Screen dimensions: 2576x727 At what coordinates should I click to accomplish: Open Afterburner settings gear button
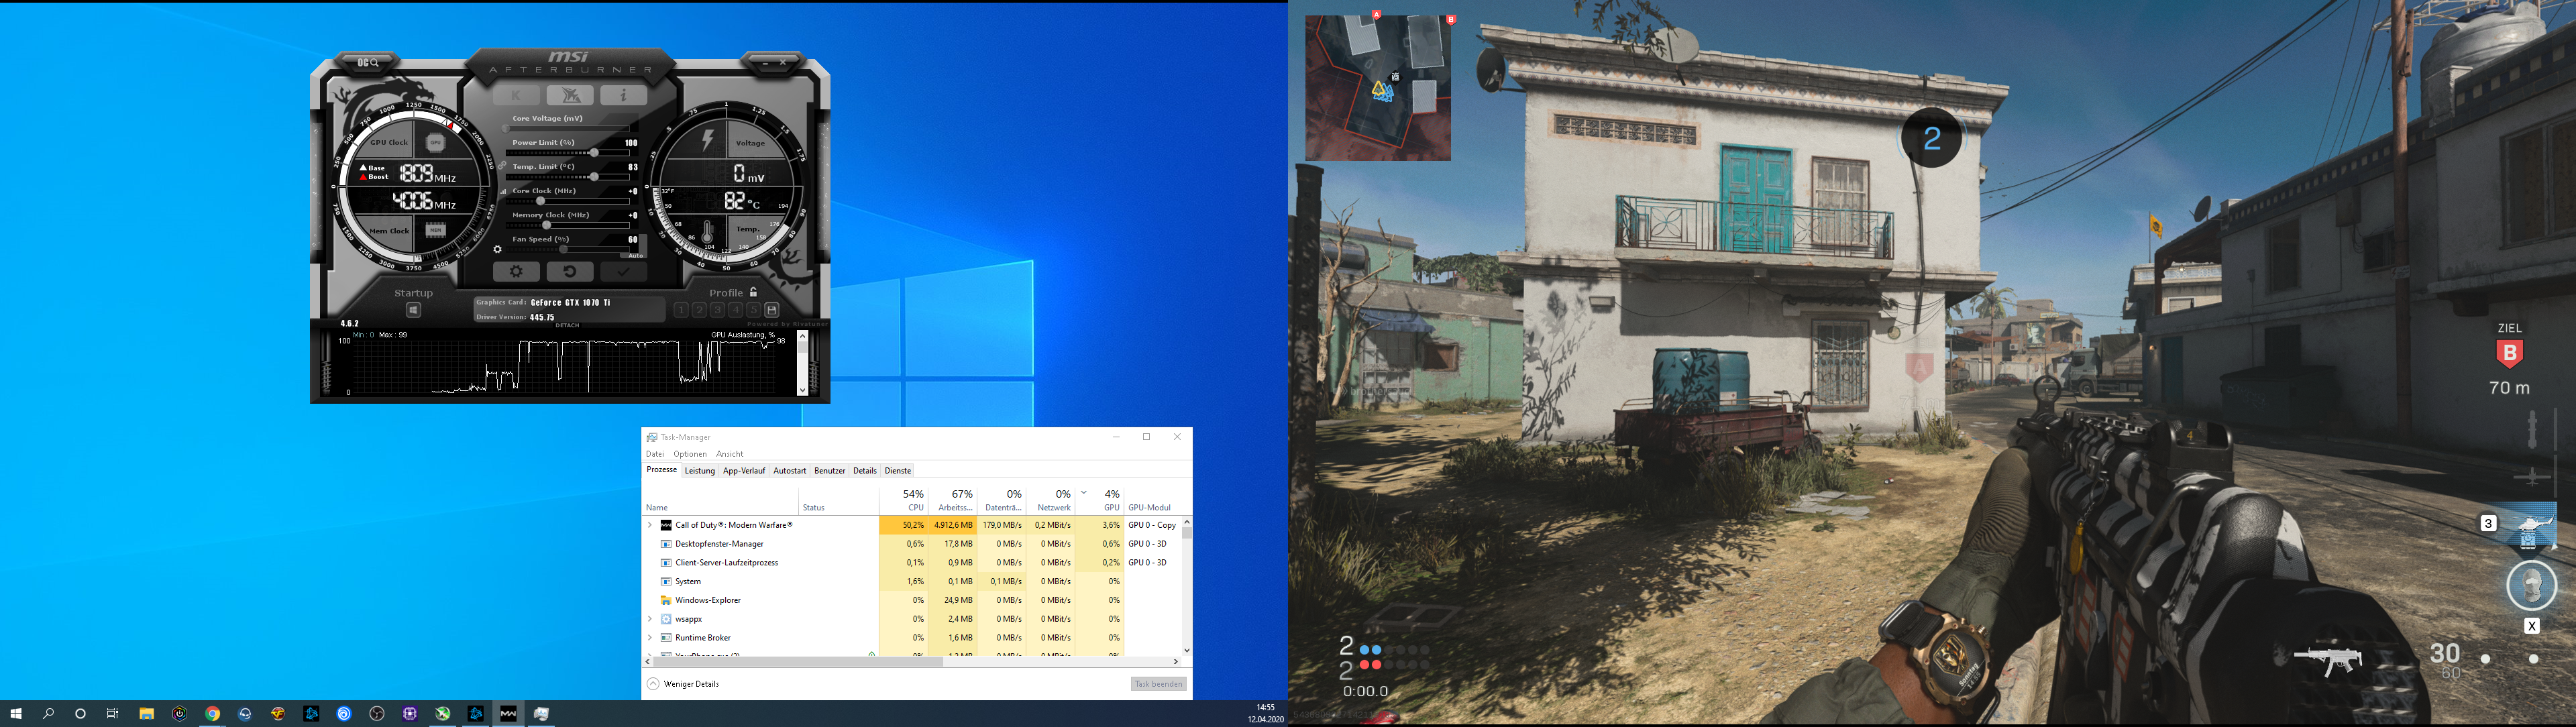[x=516, y=271]
